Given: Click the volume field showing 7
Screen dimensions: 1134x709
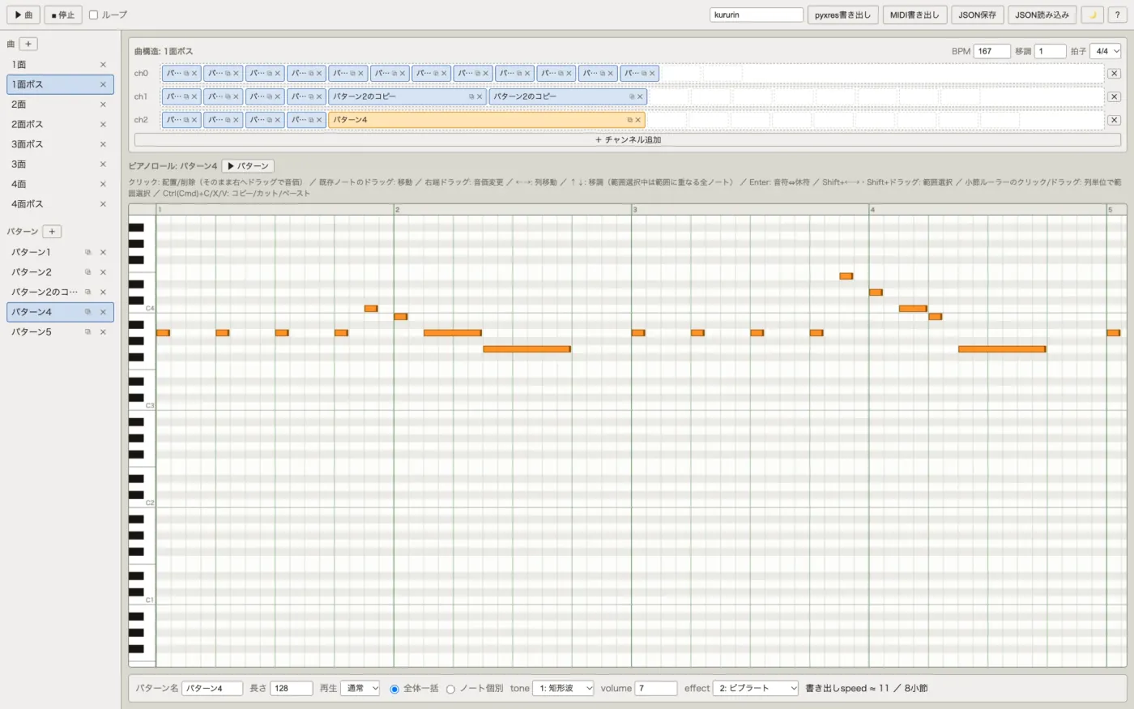Looking at the screenshot, I should 656,688.
